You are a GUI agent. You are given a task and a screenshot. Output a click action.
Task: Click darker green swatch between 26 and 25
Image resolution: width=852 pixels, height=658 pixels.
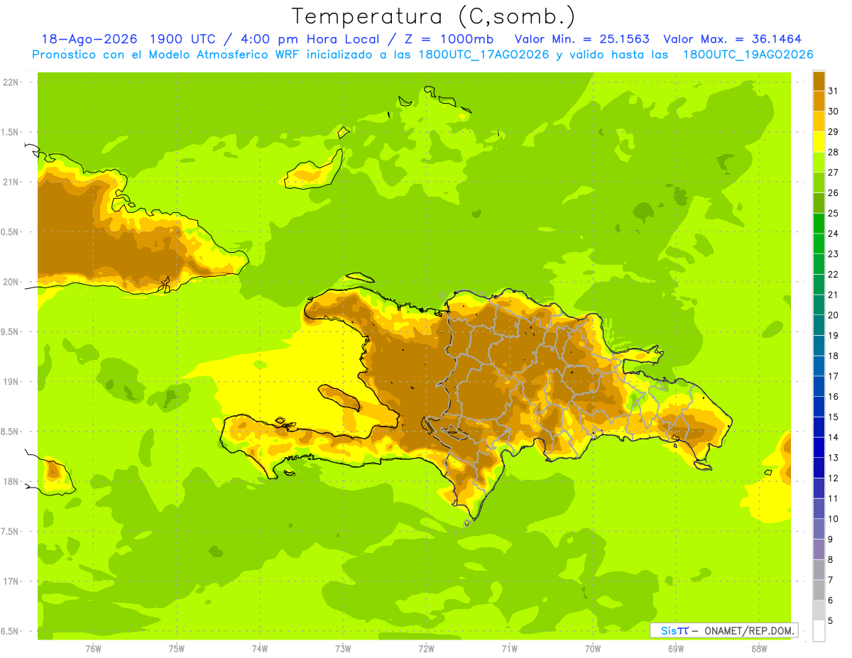tap(819, 203)
